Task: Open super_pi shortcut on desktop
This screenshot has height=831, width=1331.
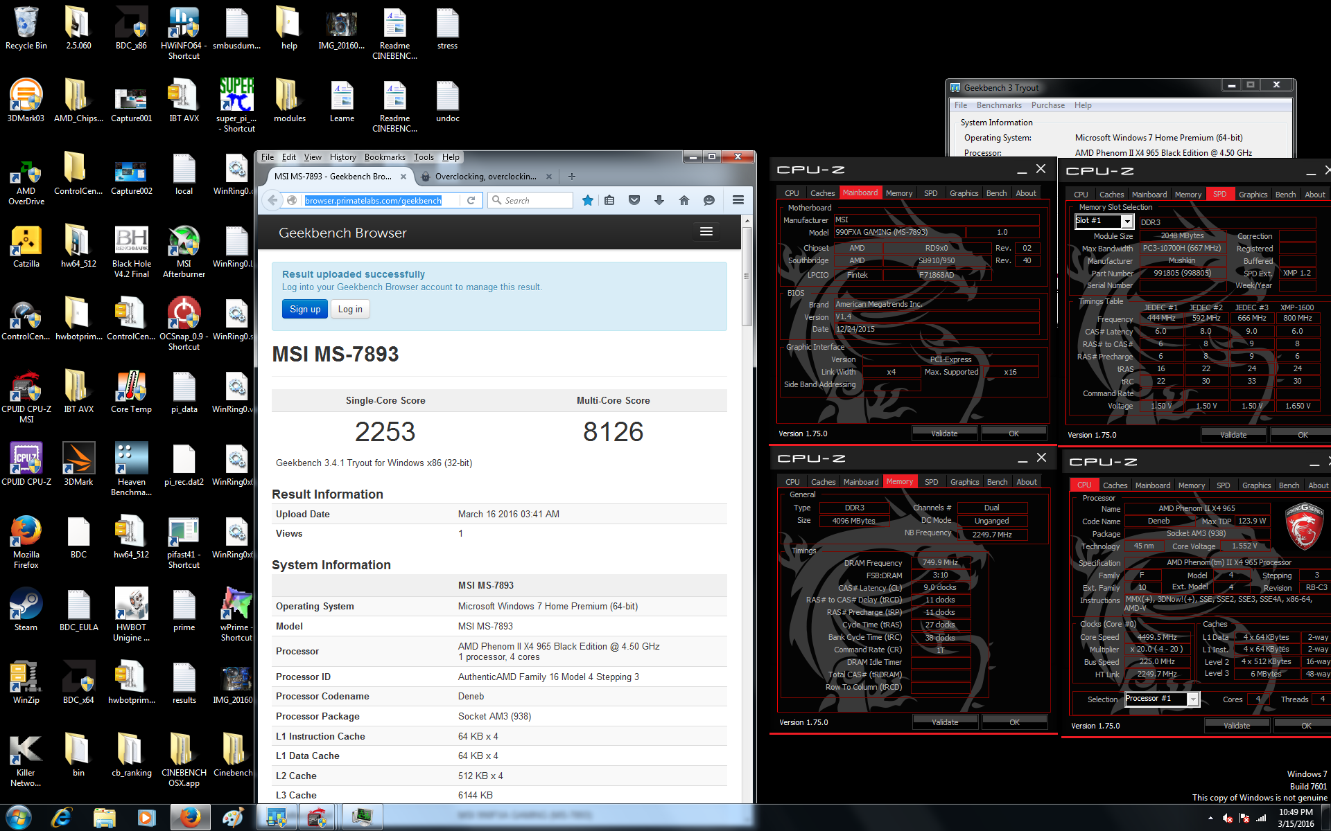Action: 236,105
